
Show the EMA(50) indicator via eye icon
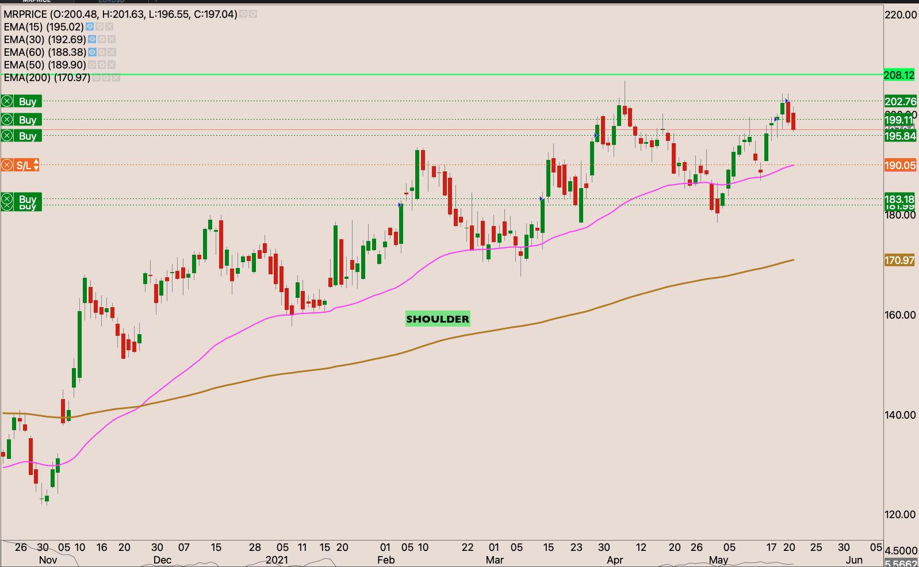[92, 65]
